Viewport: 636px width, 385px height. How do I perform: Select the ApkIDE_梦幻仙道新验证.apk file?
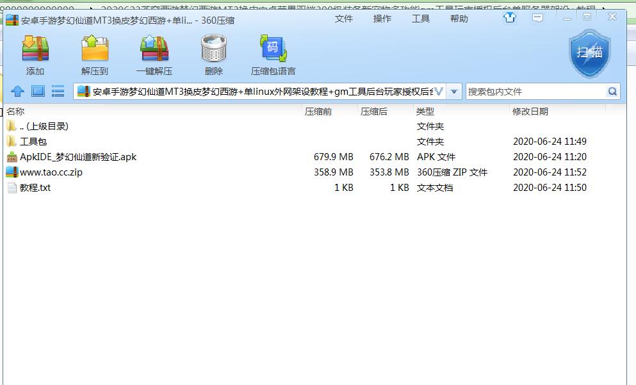click(x=77, y=157)
